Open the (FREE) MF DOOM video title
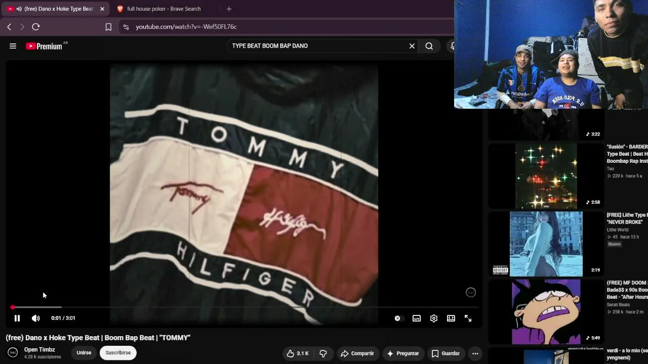 tap(627, 290)
